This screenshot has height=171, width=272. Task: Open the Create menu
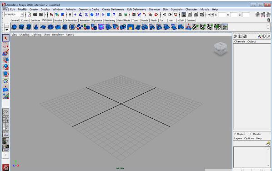pyautogui.click(x=34, y=10)
